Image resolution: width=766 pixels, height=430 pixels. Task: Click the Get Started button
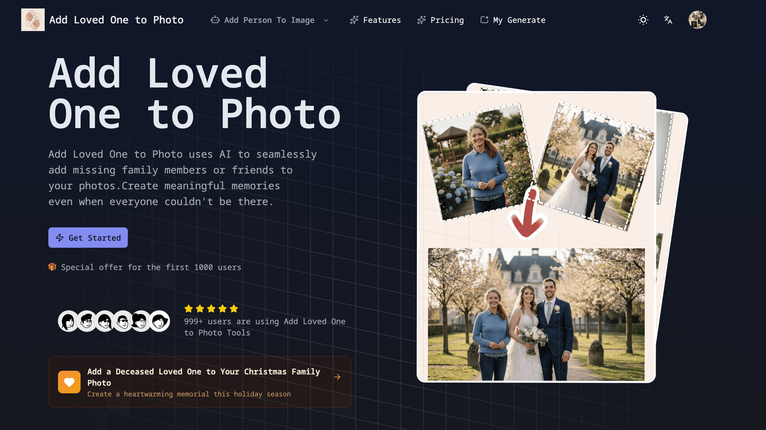[x=88, y=237]
